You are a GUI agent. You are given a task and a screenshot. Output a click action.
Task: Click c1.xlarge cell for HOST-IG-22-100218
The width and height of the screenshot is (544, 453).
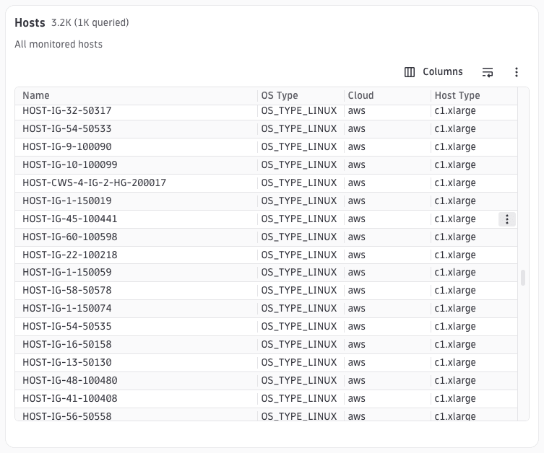(x=455, y=255)
